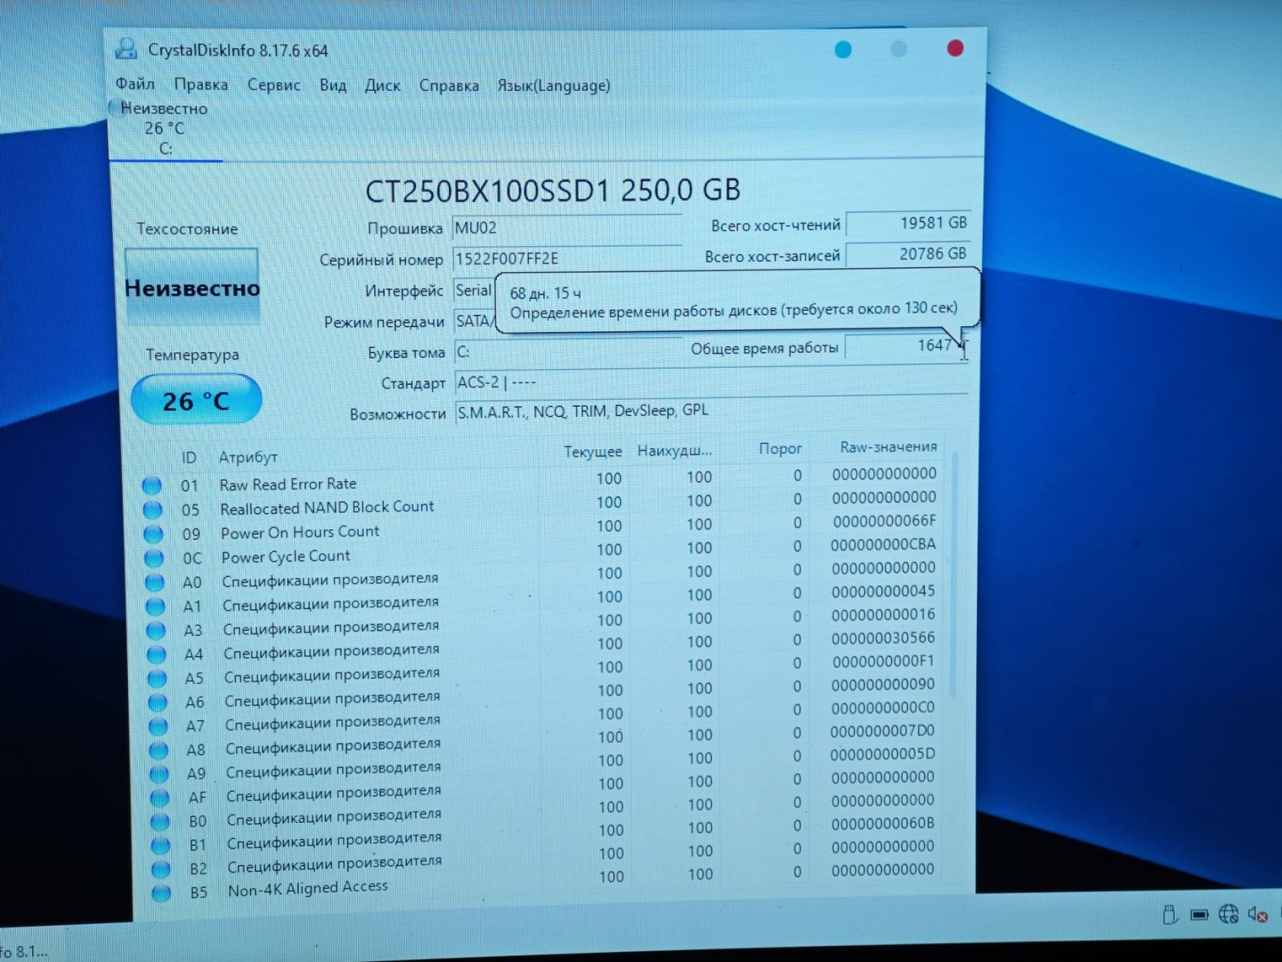This screenshot has height=962, width=1282.
Task: Click the status circle in row A9
Action: tap(159, 773)
